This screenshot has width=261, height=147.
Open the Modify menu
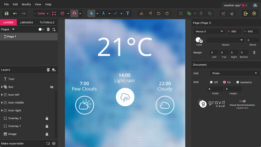pyautogui.click(x=26, y=5)
